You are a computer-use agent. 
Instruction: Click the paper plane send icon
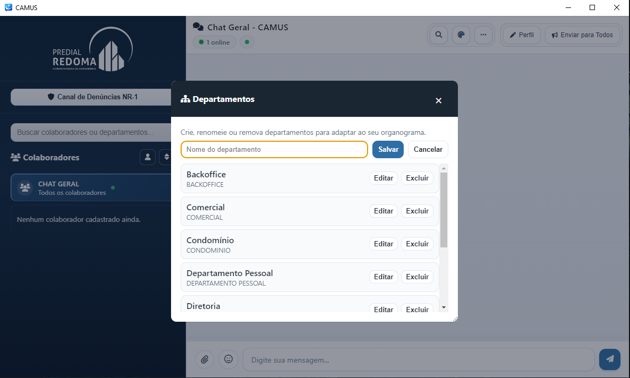[x=609, y=359]
